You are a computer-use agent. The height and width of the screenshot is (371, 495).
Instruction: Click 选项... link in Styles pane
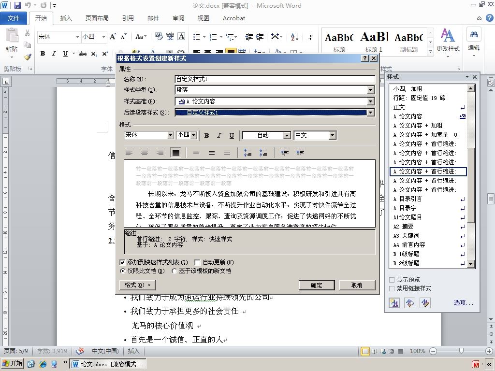click(x=464, y=303)
